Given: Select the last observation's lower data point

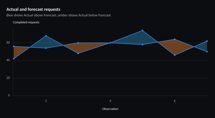Looking at the screenshot, I should point(207,51).
